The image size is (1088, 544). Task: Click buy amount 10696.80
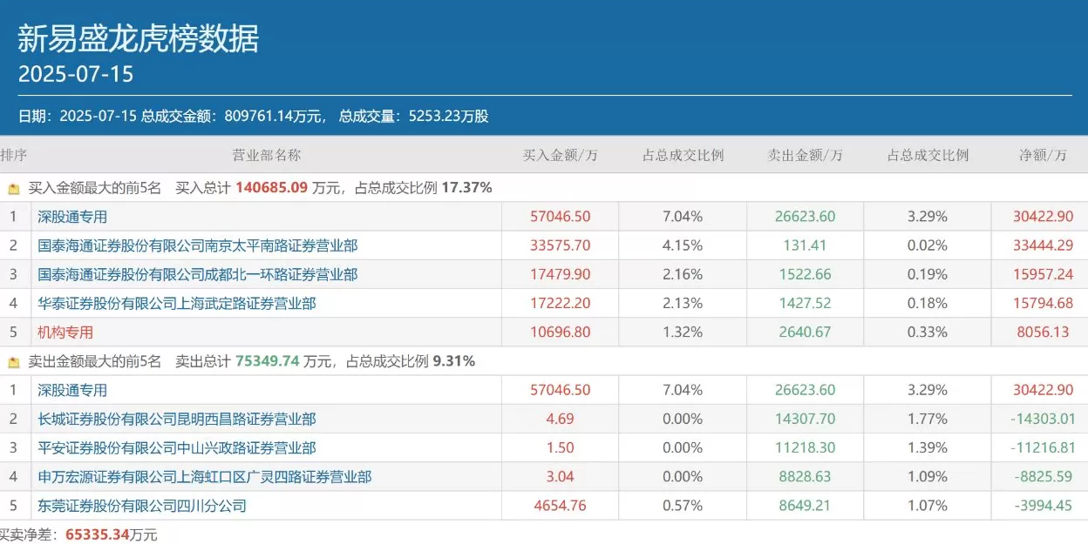(561, 332)
